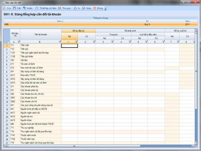Open Thiết lập chỉ tiêu settings
This screenshot has height=151, width=201.
coord(46,8)
